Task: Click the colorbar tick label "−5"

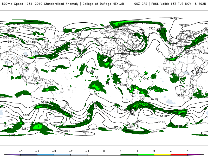Action: [x=21, y=151]
